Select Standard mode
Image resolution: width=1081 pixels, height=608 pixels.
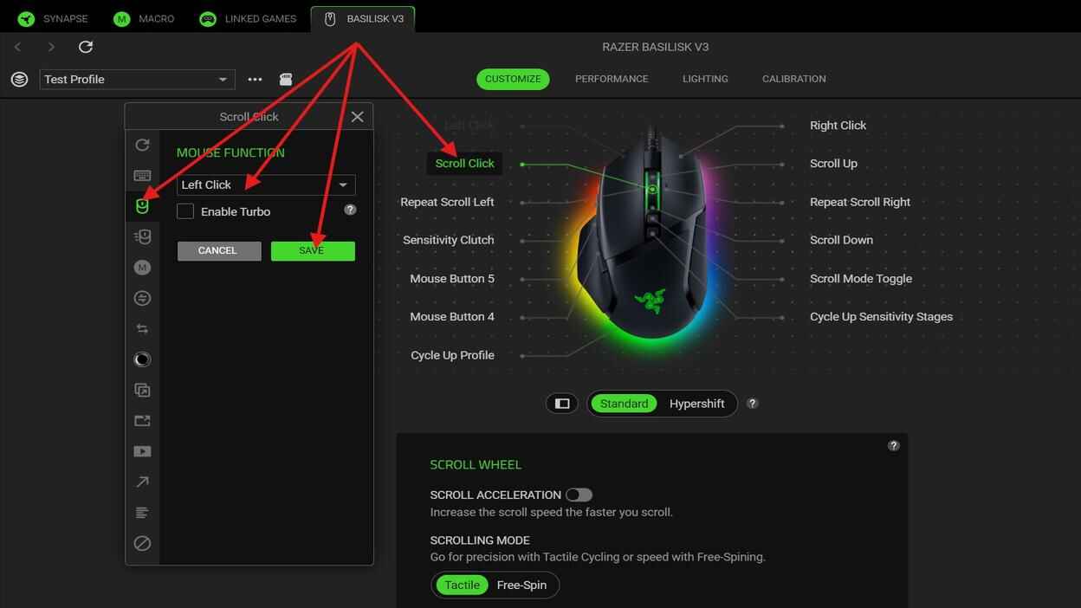(x=624, y=404)
